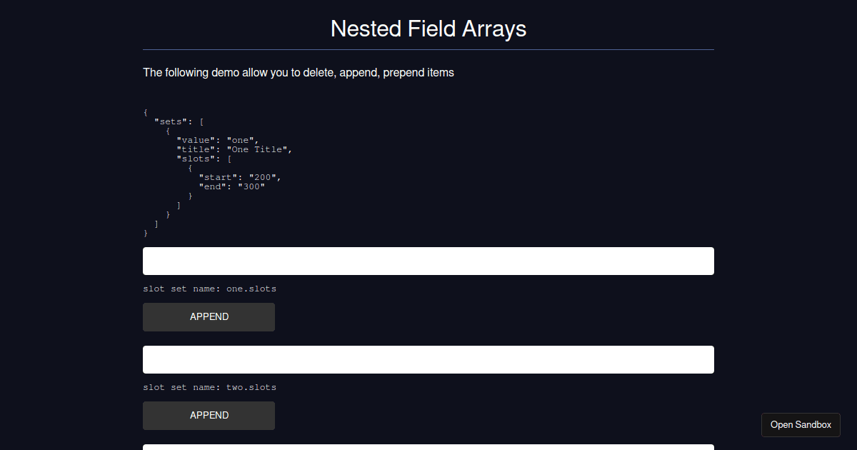Click the Nested Field Arrays heading
This screenshot has width=857, height=450.
428,29
